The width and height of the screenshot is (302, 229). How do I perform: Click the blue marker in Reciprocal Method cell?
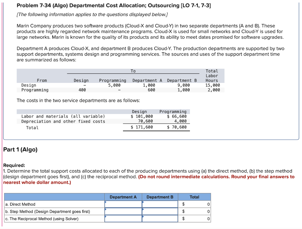tap(105, 216)
